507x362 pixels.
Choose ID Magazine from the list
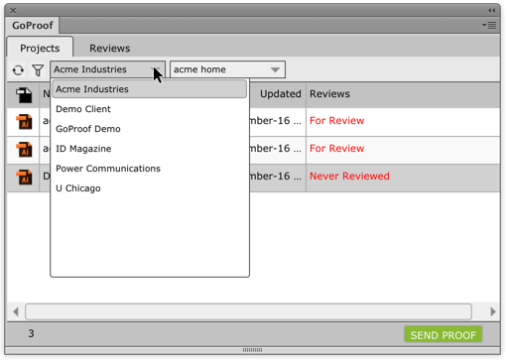pos(149,149)
